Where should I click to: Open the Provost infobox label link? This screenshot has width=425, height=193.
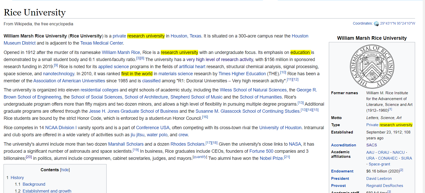pos(338,186)
